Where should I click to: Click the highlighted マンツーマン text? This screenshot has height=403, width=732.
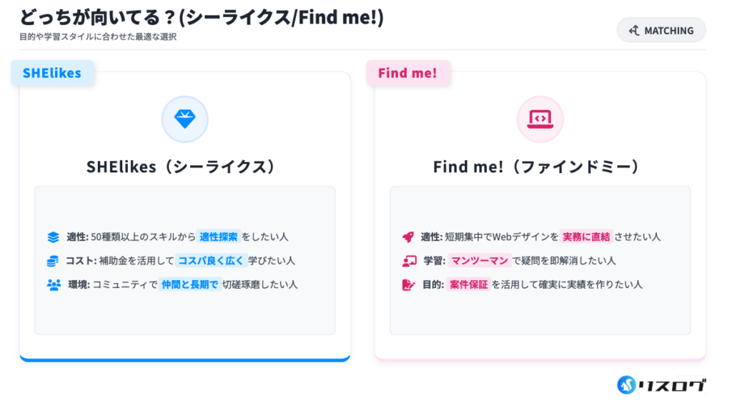click(478, 261)
